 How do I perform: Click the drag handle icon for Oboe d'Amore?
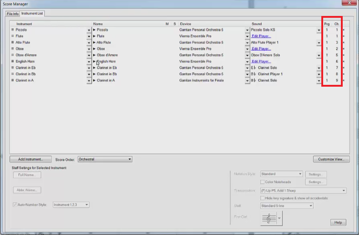(13, 55)
